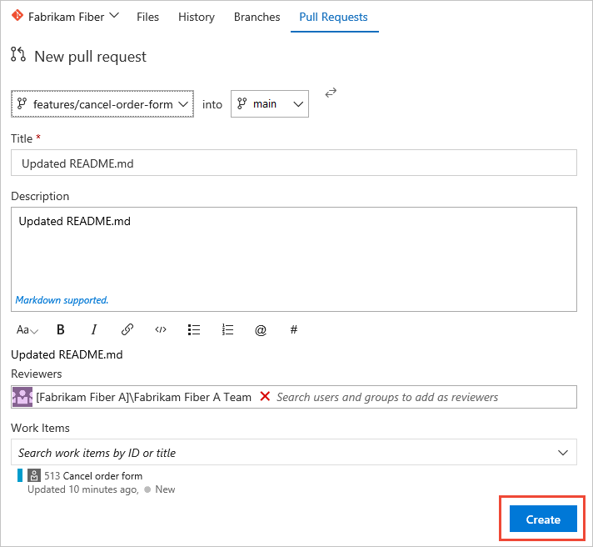
Task: Open the Aa text size menu
Action: pyautogui.click(x=27, y=329)
